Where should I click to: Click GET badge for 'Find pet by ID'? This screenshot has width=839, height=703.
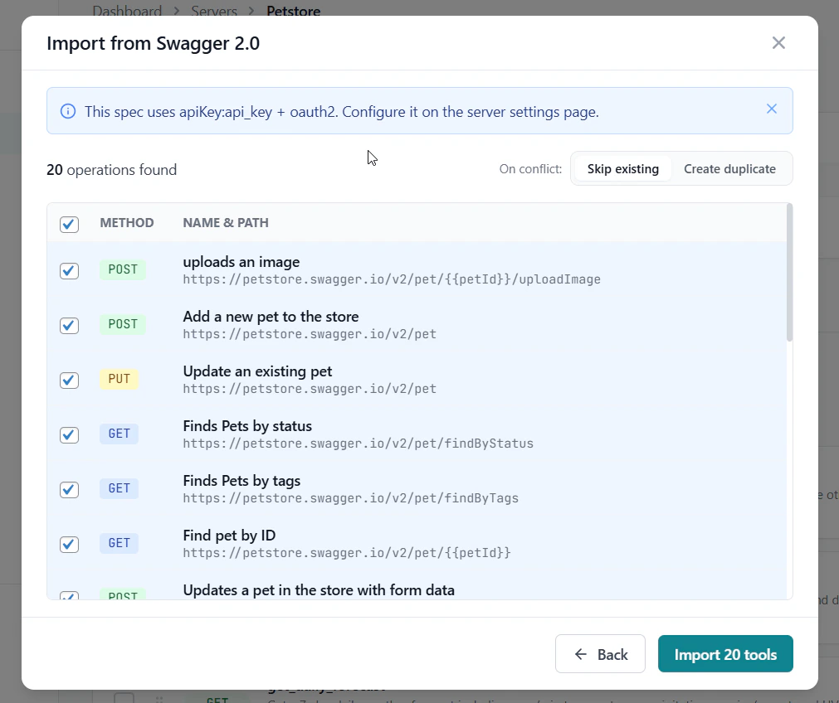[120, 543]
